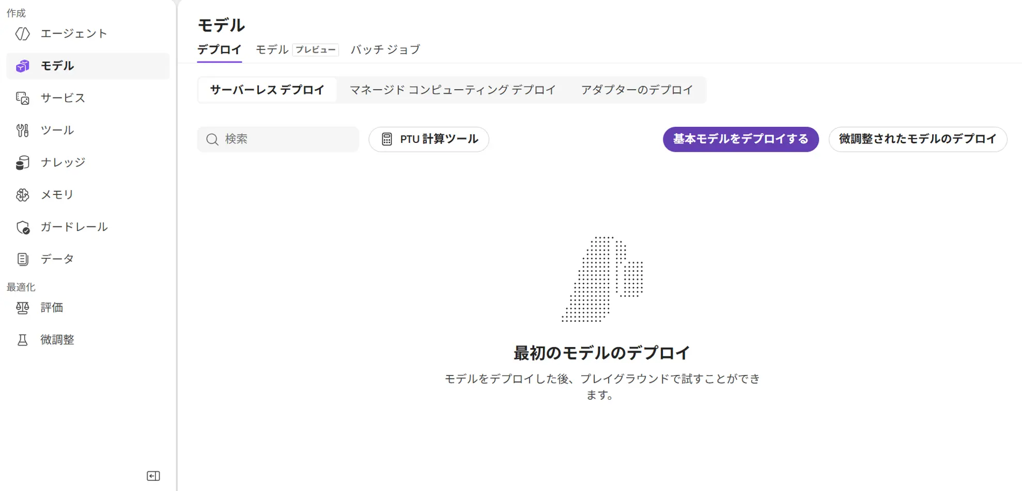Click the 評価 scales icon
Screen dimensions: 1022x491
(x=23, y=308)
